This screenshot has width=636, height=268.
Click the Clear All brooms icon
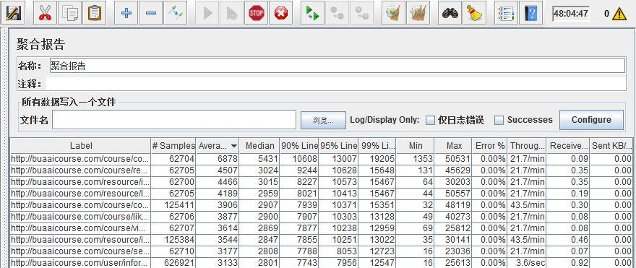coord(418,12)
